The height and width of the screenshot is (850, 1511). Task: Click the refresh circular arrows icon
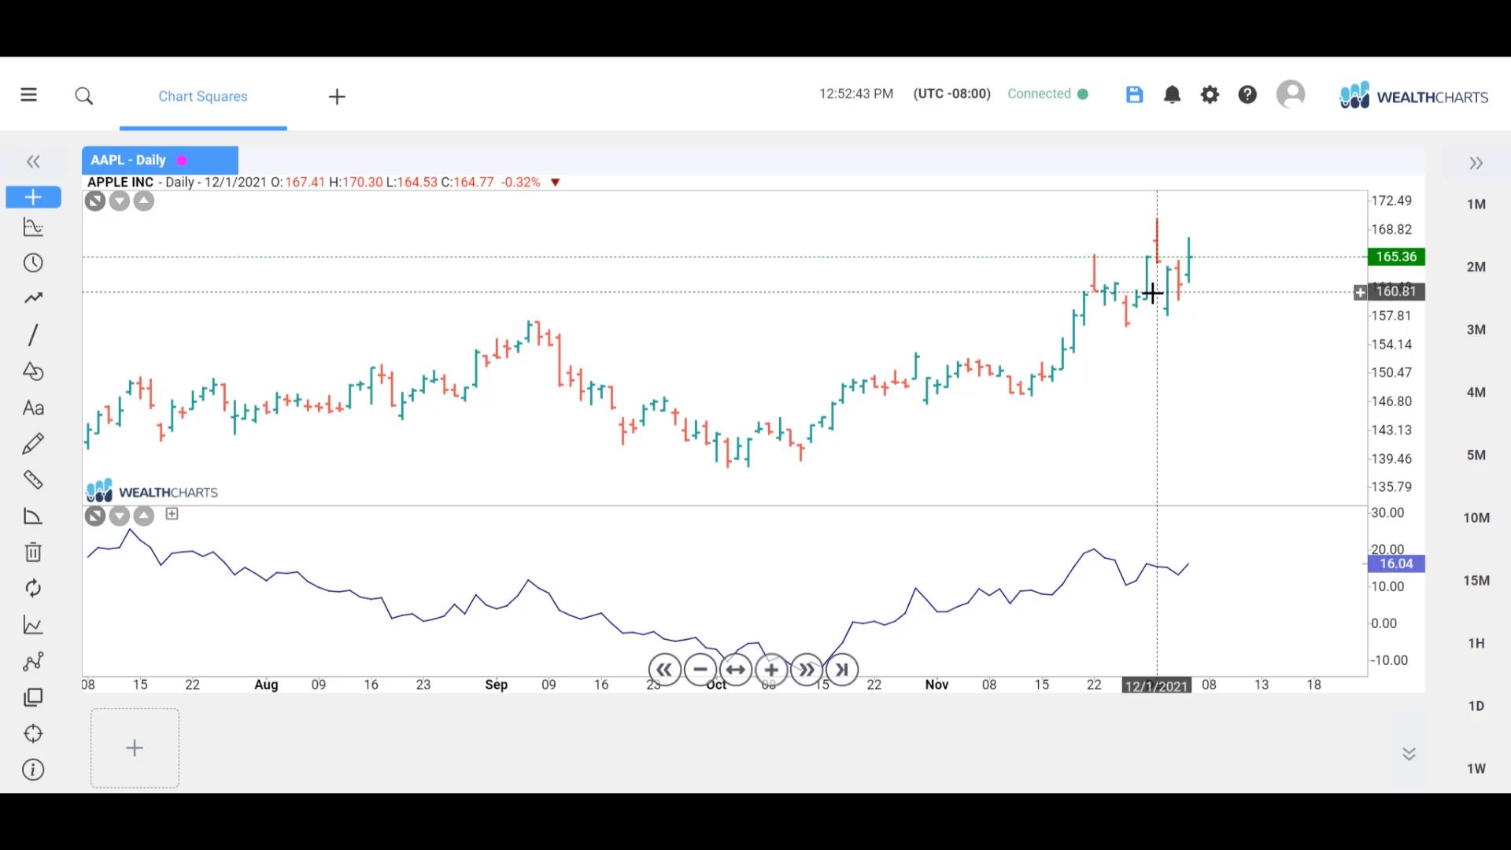(x=33, y=588)
